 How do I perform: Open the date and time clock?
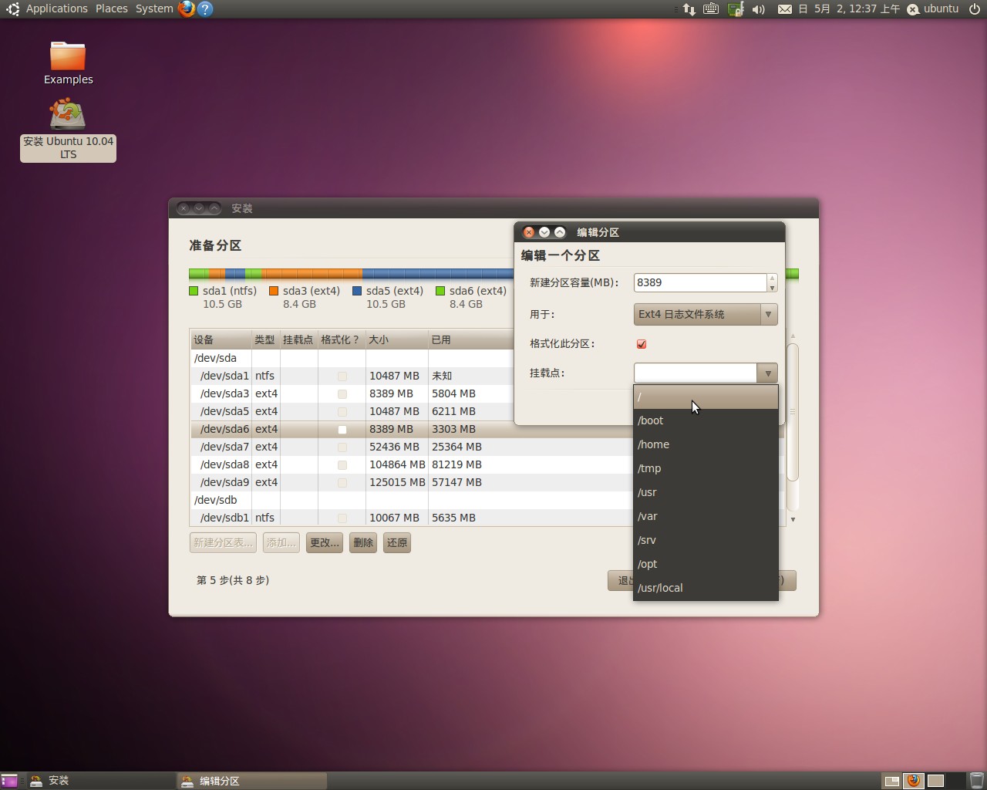(x=849, y=9)
